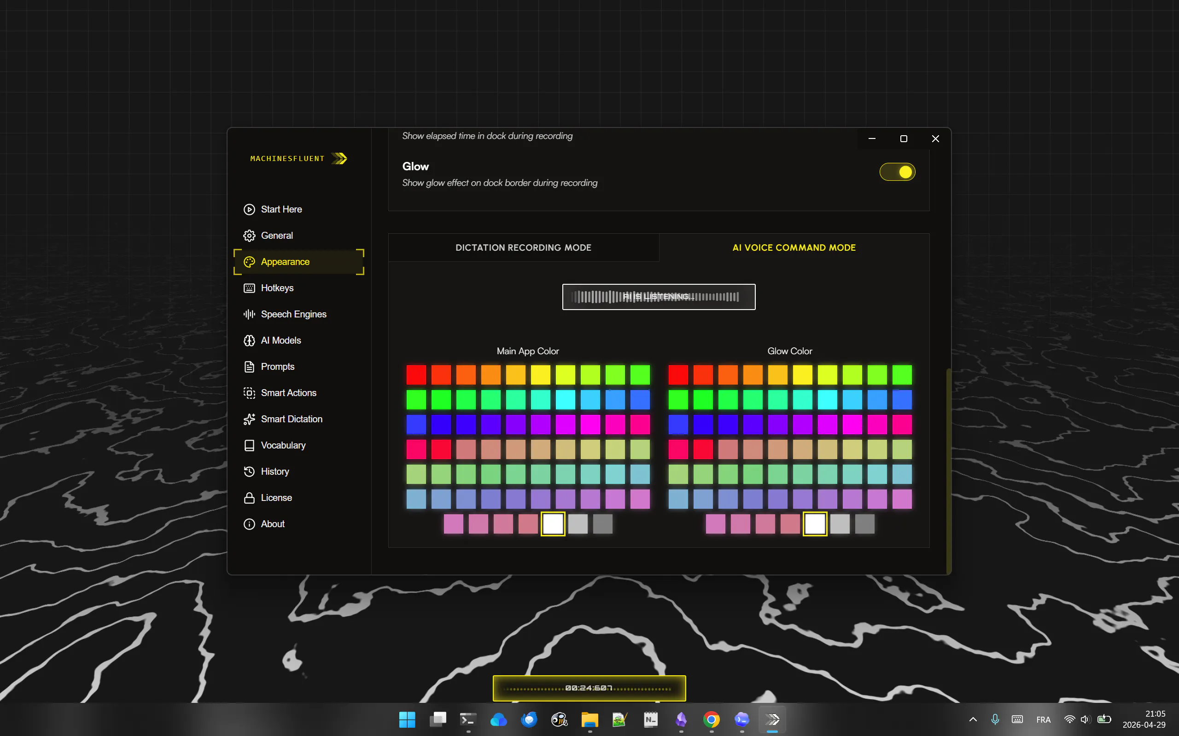This screenshot has width=1179, height=736.
Task: Click the Appearance palette icon
Action: [x=249, y=262]
